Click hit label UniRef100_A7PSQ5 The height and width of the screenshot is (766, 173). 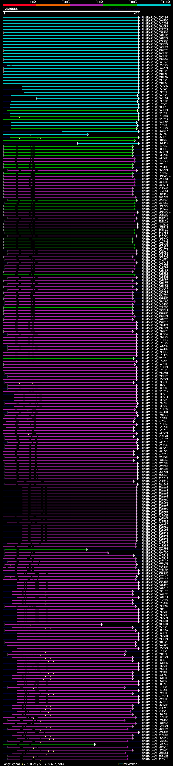coord(155,41)
